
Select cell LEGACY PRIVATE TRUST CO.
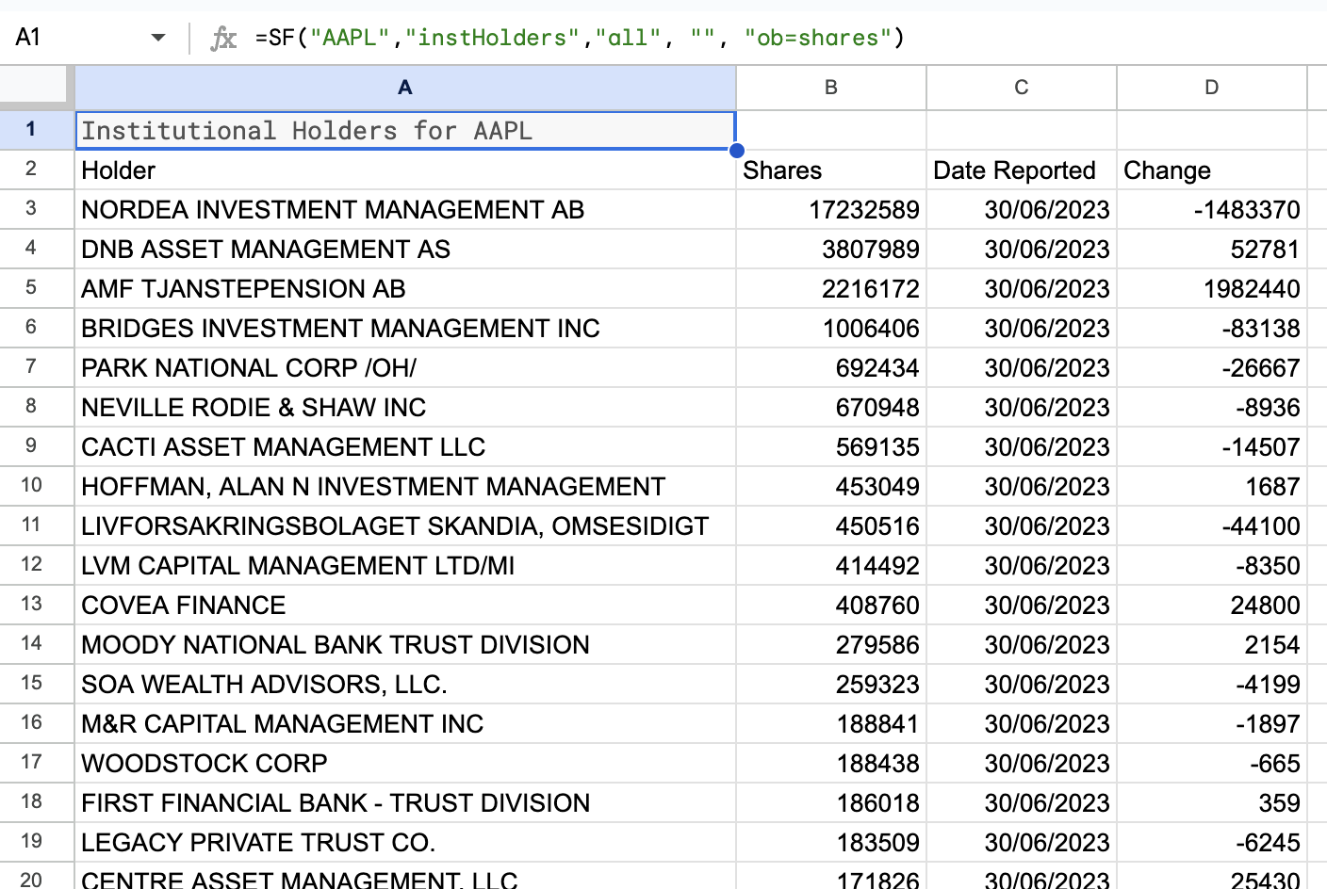(x=405, y=843)
